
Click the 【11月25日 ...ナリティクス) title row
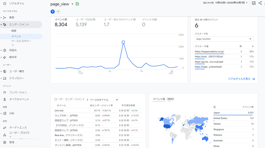(x=98, y=125)
